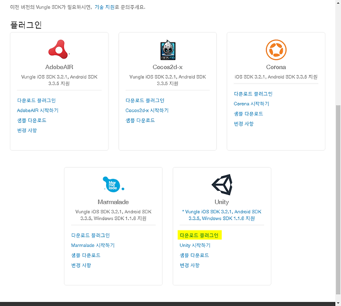Open AdobeAIR 시작하기 guide
341x306 pixels.
(37, 110)
